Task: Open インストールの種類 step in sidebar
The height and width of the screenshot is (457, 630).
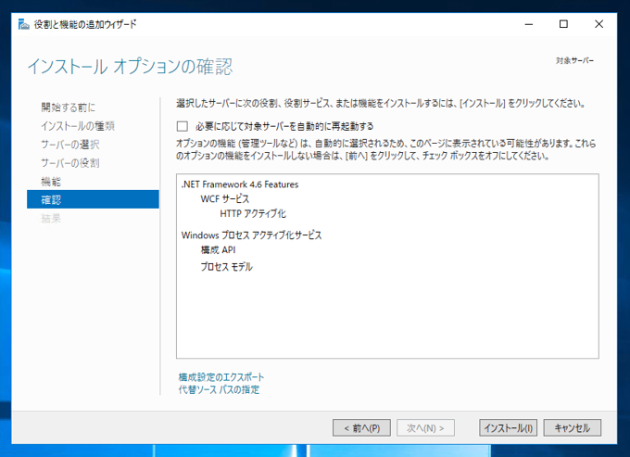Action: tap(78, 126)
